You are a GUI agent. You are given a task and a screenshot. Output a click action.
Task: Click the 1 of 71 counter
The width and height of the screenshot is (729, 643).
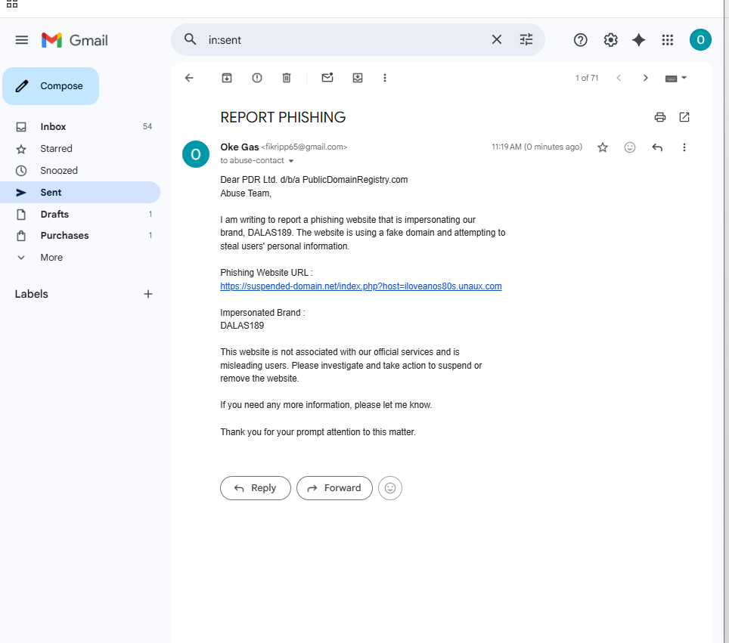[x=587, y=78]
